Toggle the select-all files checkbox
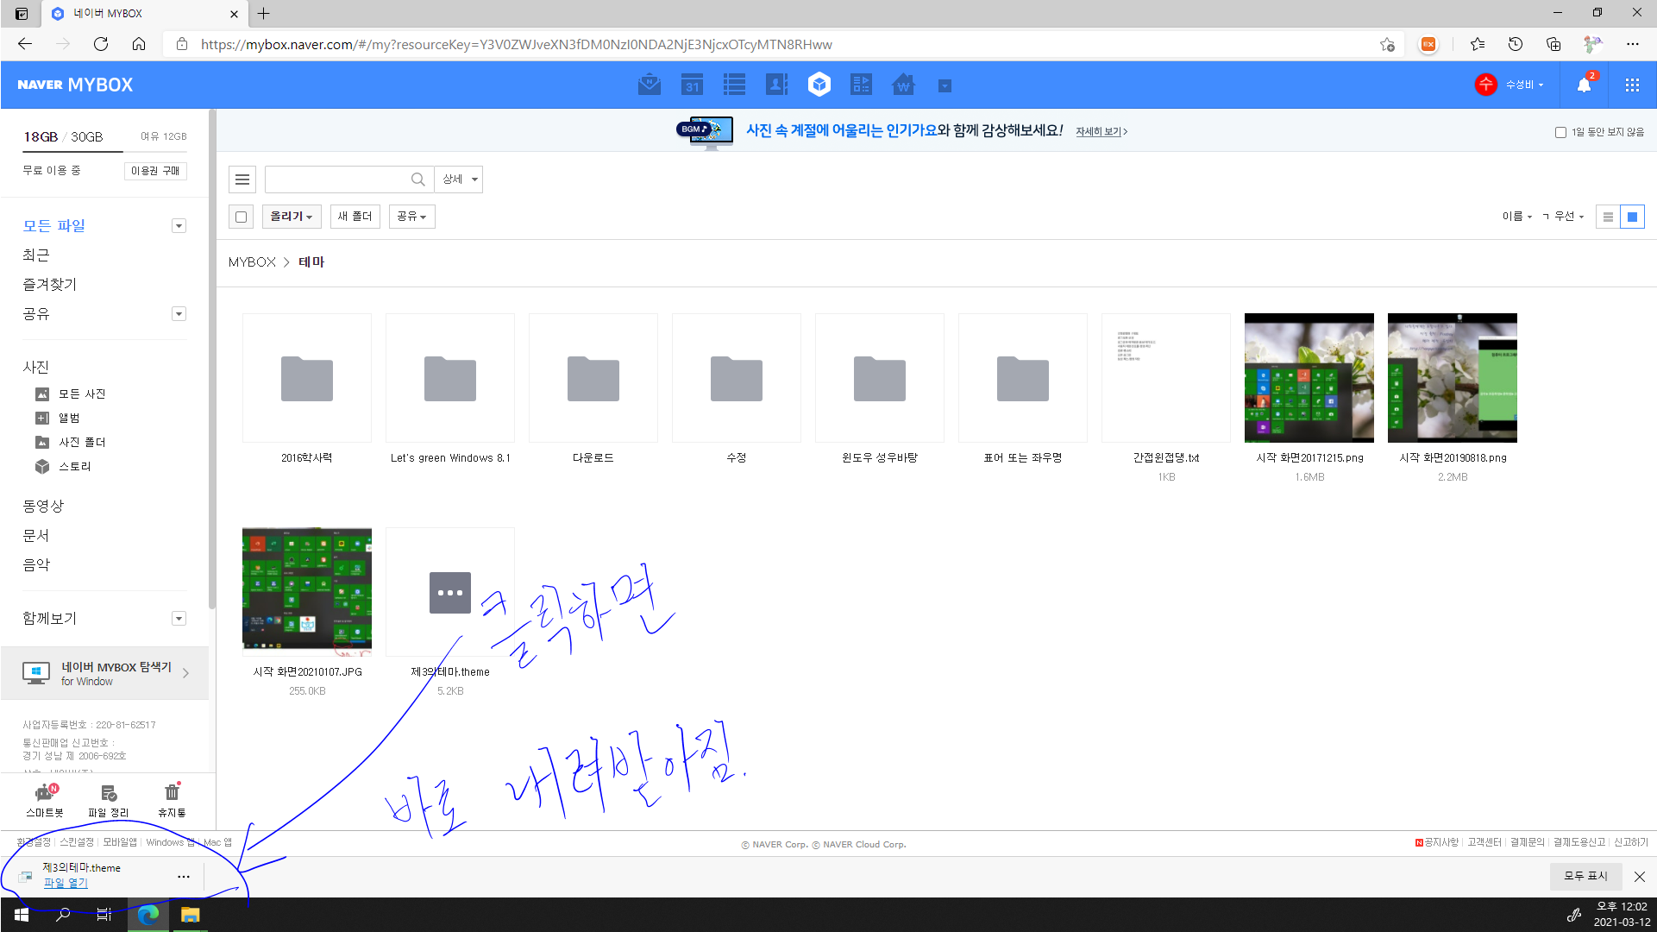 pyautogui.click(x=242, y=217)
